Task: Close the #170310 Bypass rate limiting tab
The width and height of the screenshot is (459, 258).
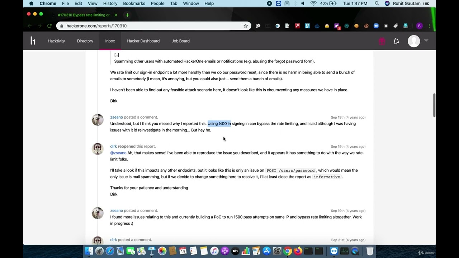Action: click(x=115, y=15)
